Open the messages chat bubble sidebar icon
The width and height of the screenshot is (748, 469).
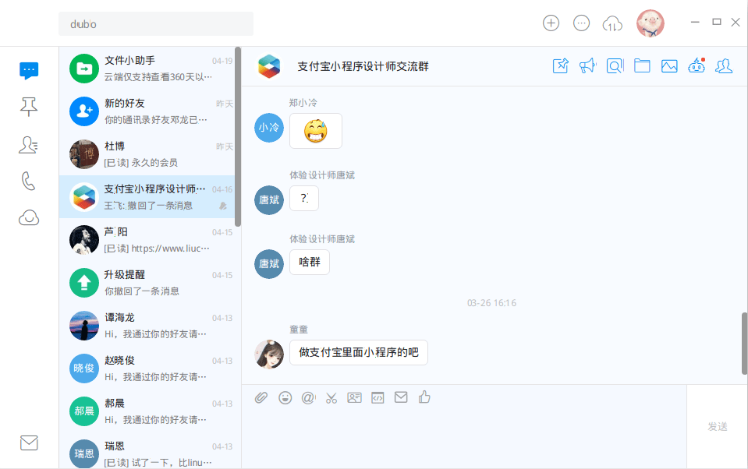click(29, 71)
